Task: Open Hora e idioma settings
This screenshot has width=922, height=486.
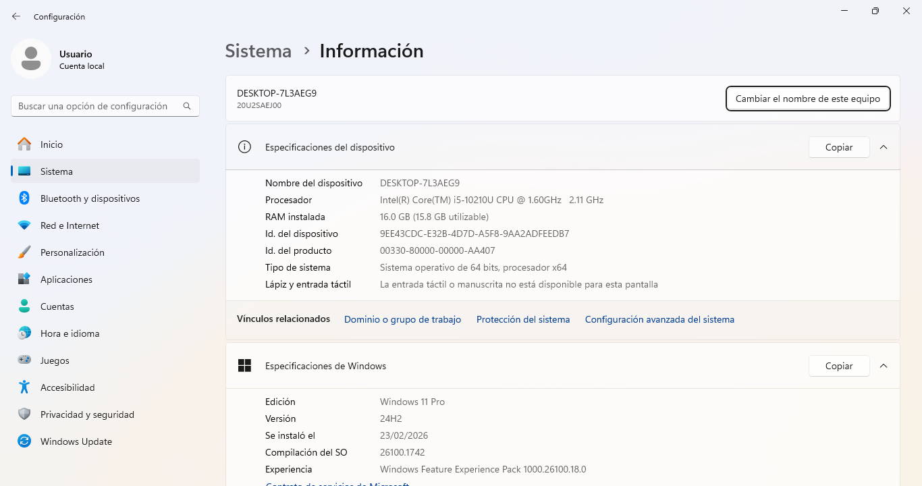Action: (x=105, y=333)
